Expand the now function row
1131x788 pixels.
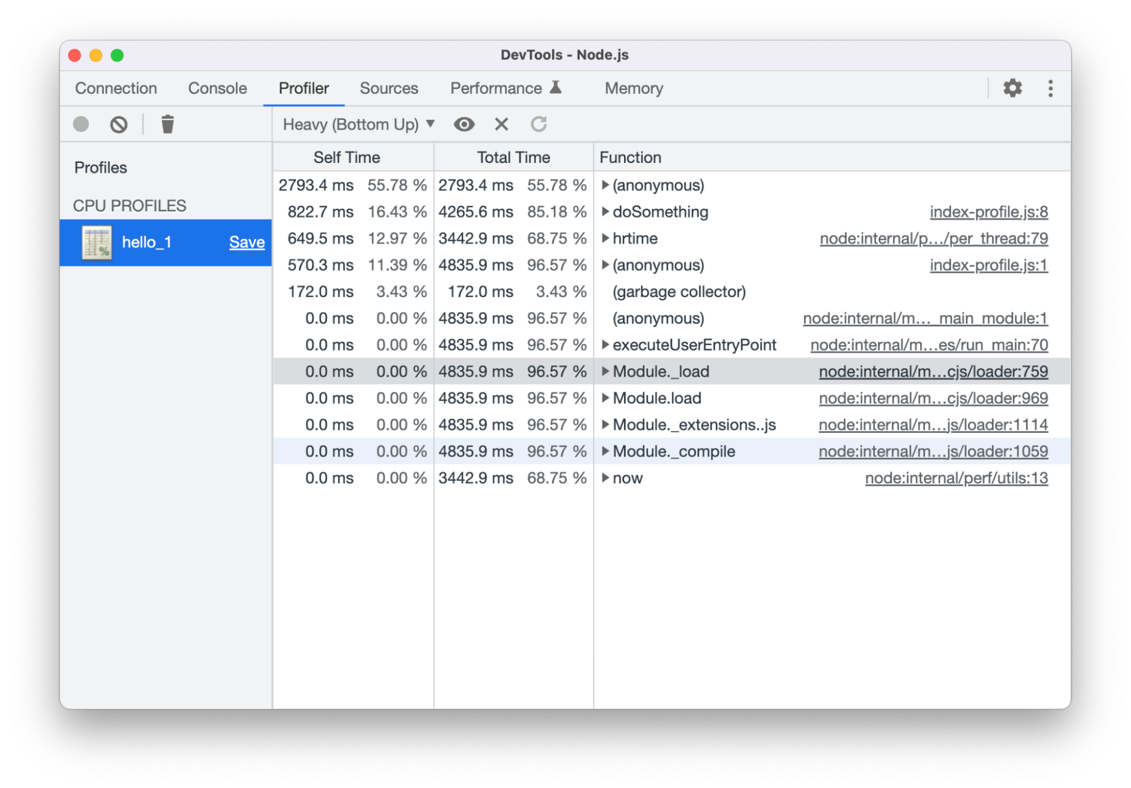point(605,477)
